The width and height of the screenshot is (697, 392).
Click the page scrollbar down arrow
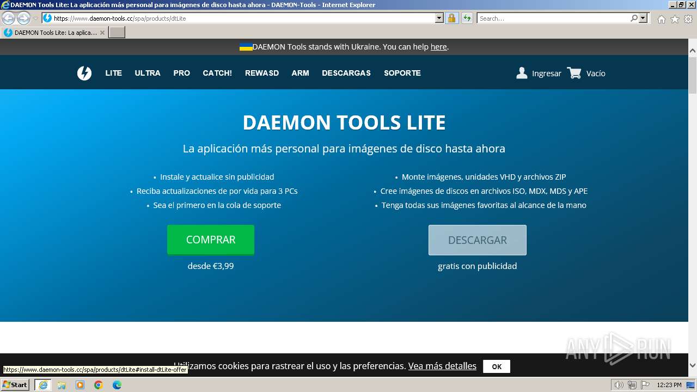pyautogui.click(x=693, y=365)
